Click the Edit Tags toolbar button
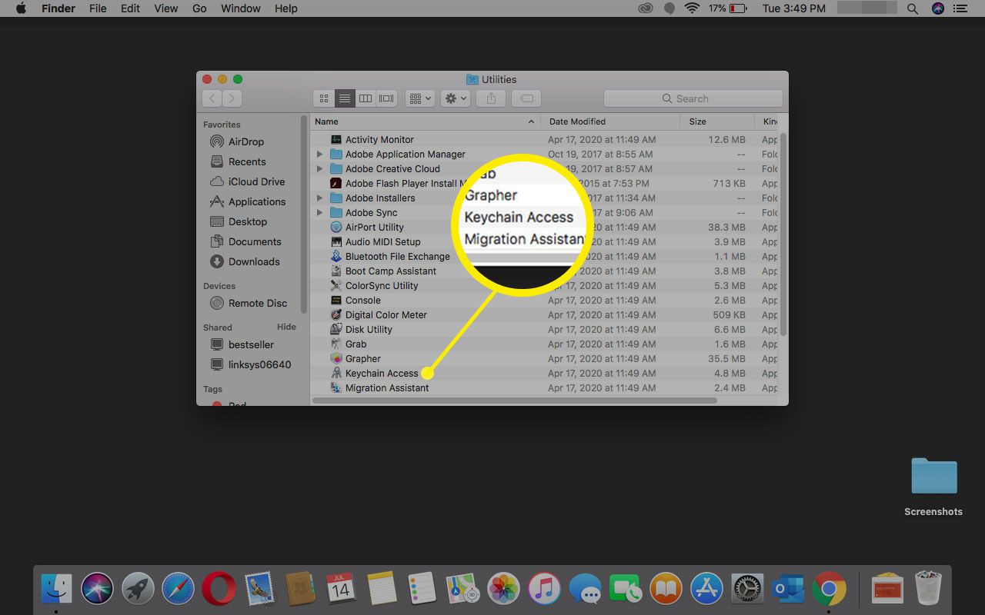 526,98
